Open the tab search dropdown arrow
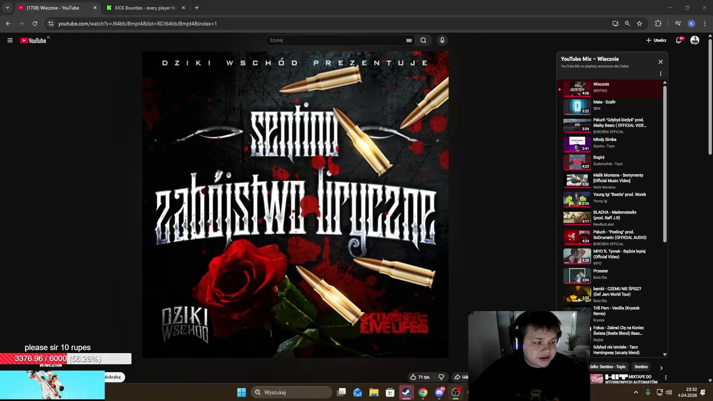 pos(7,8)
